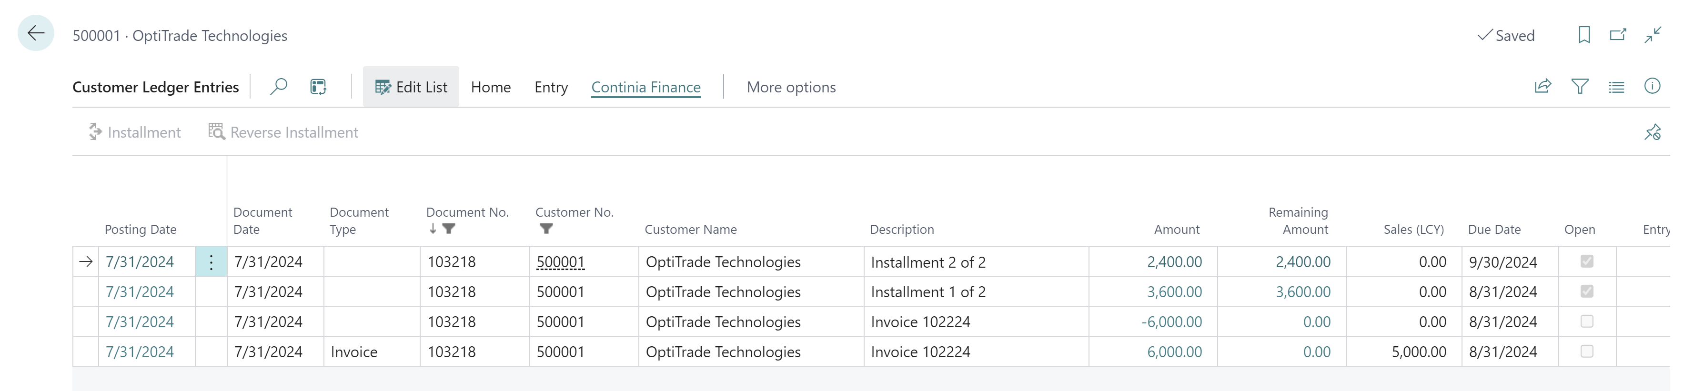The height and width of the screenshot is (391, 1704).
Task: Click remaining amount 3,600.00
Action: coord(1303,292)
